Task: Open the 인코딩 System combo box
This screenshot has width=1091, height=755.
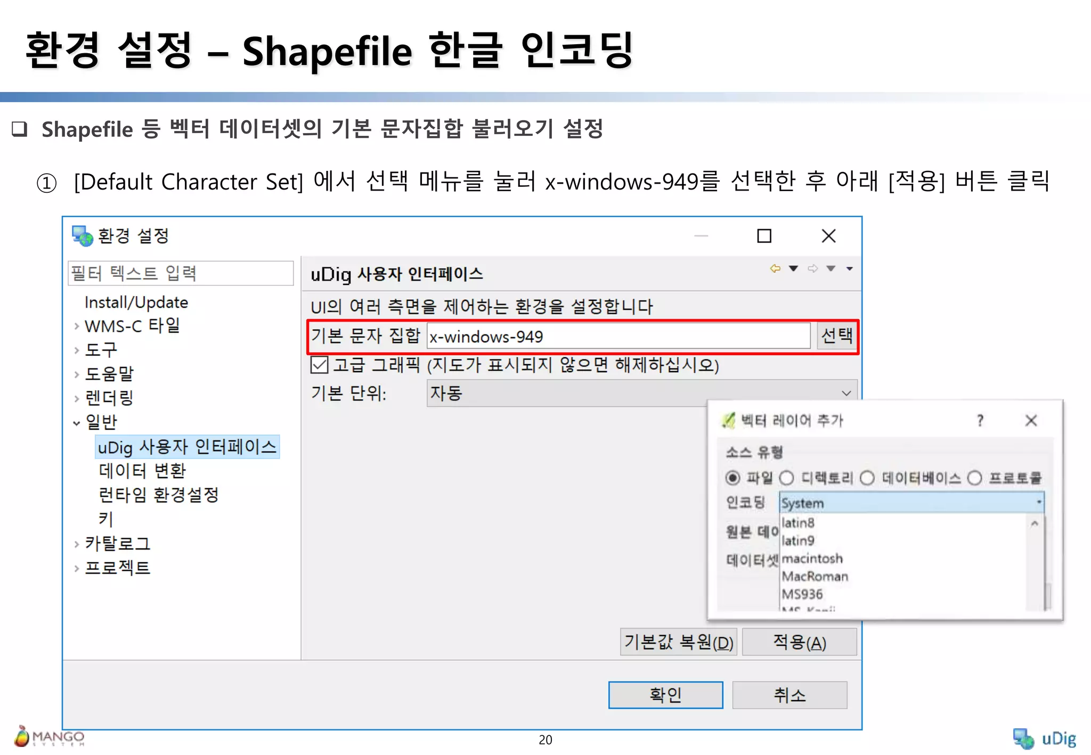Action: tap(911, 503)
